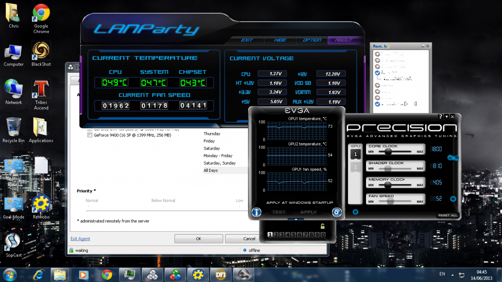Launch the BlackShot game shortcut
The image size is (502, 282).
point(41,54)
